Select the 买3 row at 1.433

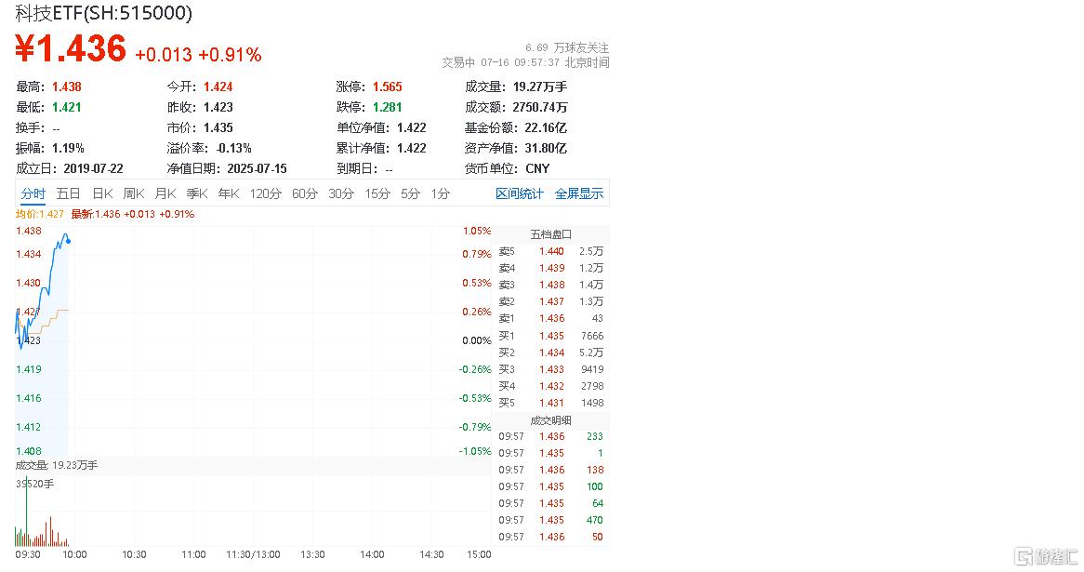(x=551, y=369)
